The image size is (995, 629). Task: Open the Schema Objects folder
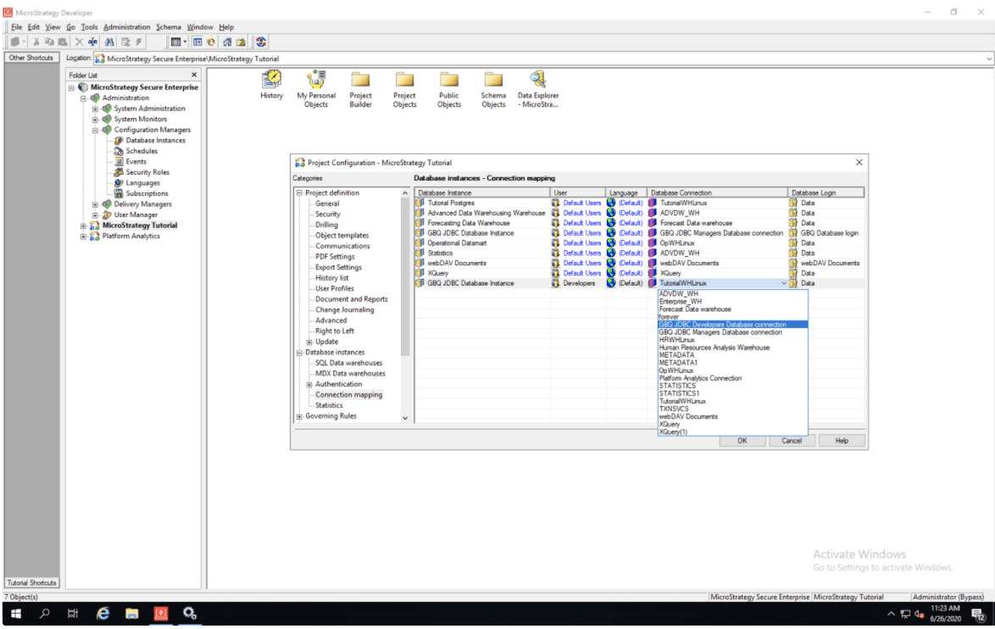tap(493, 80)
